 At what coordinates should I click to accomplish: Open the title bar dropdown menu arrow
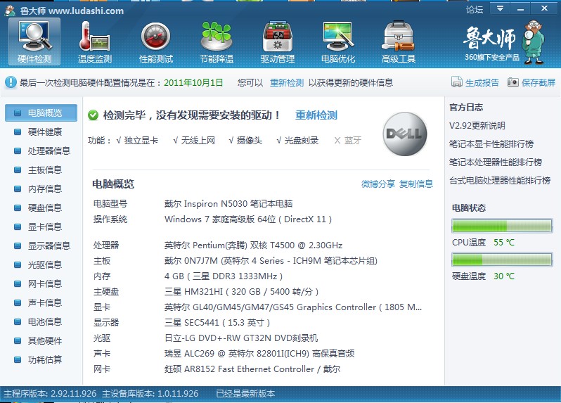(500, 8)
